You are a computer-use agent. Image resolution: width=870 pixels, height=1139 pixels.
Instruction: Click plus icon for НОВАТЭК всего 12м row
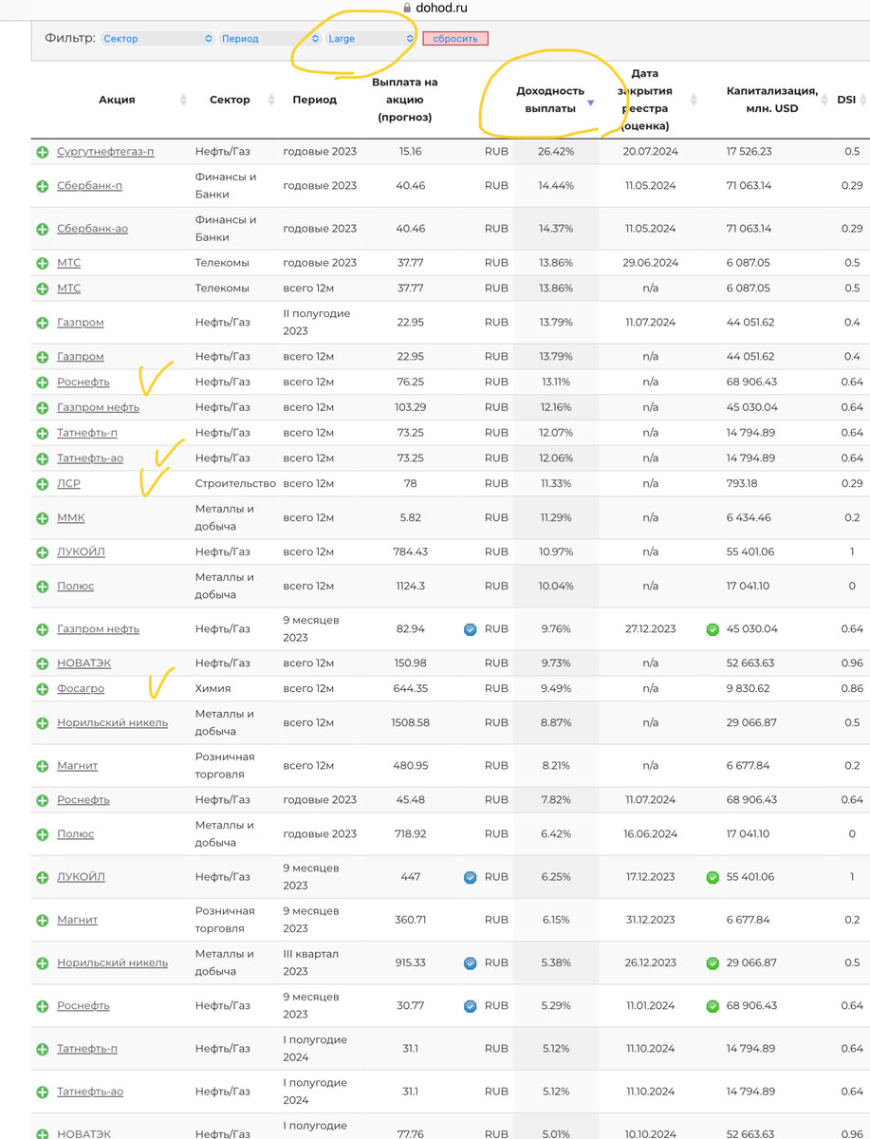coord(42,663)
